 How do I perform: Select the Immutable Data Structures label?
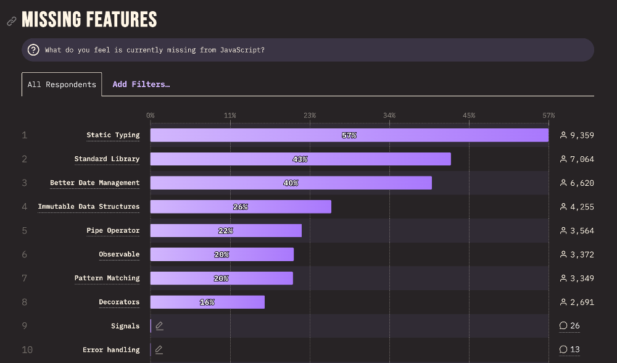click(x=88, y=207)
